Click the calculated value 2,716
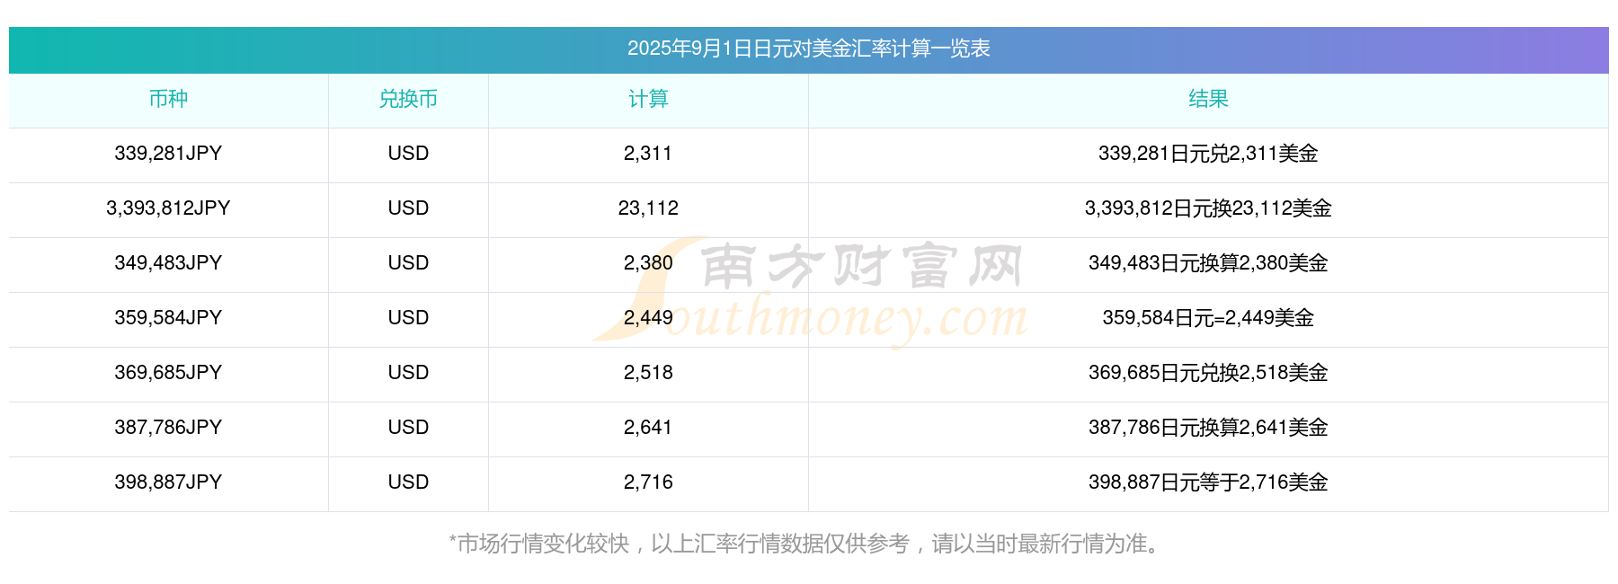 point(648,482)
